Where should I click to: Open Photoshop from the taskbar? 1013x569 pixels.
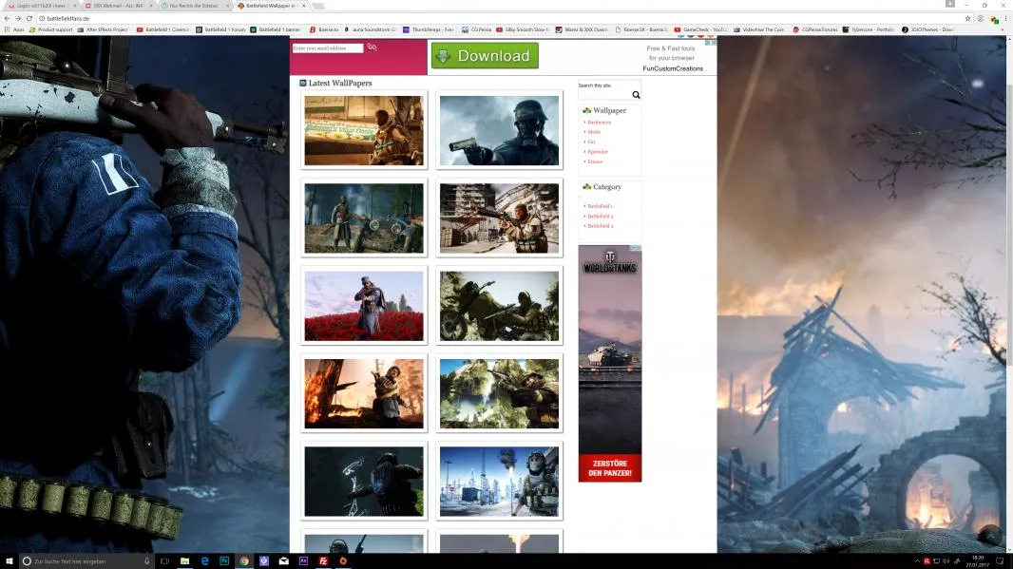[224, 561]
